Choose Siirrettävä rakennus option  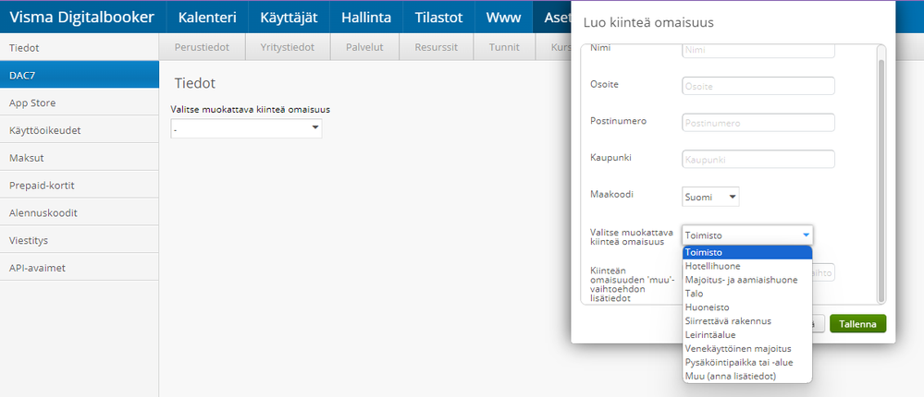[x=747, y=320]
